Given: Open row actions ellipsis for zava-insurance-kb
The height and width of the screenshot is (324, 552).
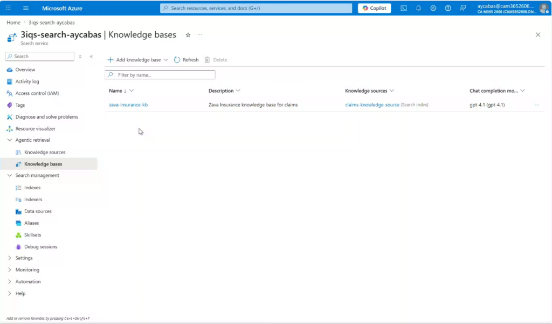Looking at the screenshot, I should tap(536, 105).
